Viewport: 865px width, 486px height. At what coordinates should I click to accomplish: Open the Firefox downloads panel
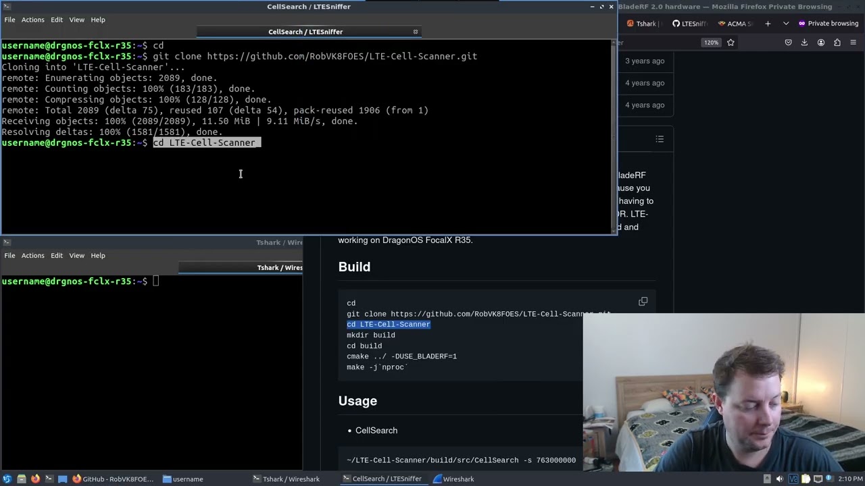(x=804, y=43)
